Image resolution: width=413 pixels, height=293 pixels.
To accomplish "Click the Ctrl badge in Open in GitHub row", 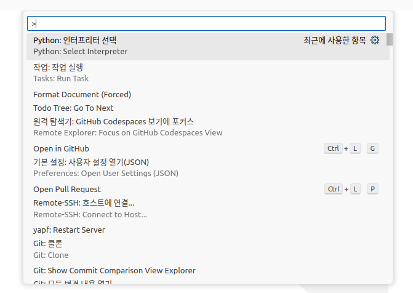I will [333, 148].
